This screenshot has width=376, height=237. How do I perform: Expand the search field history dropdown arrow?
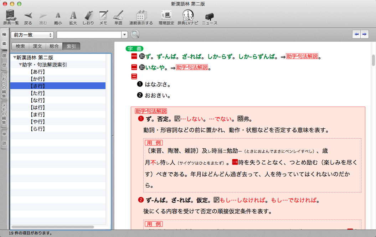point(124,35)
